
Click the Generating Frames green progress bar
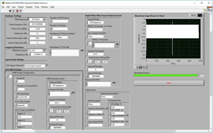(x=166, y=75)
